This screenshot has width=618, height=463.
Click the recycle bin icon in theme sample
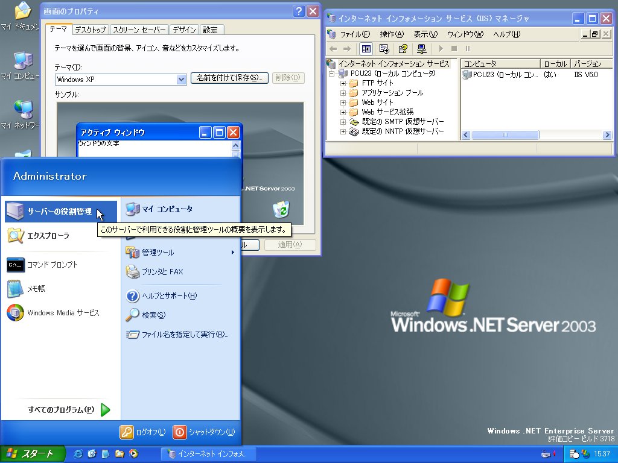(x=281, y=209)
